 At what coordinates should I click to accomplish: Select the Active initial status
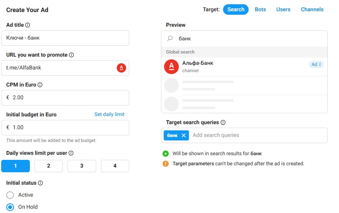[10, 195]
